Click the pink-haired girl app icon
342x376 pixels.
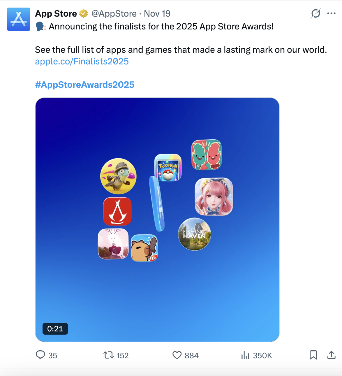coord(214,197)
